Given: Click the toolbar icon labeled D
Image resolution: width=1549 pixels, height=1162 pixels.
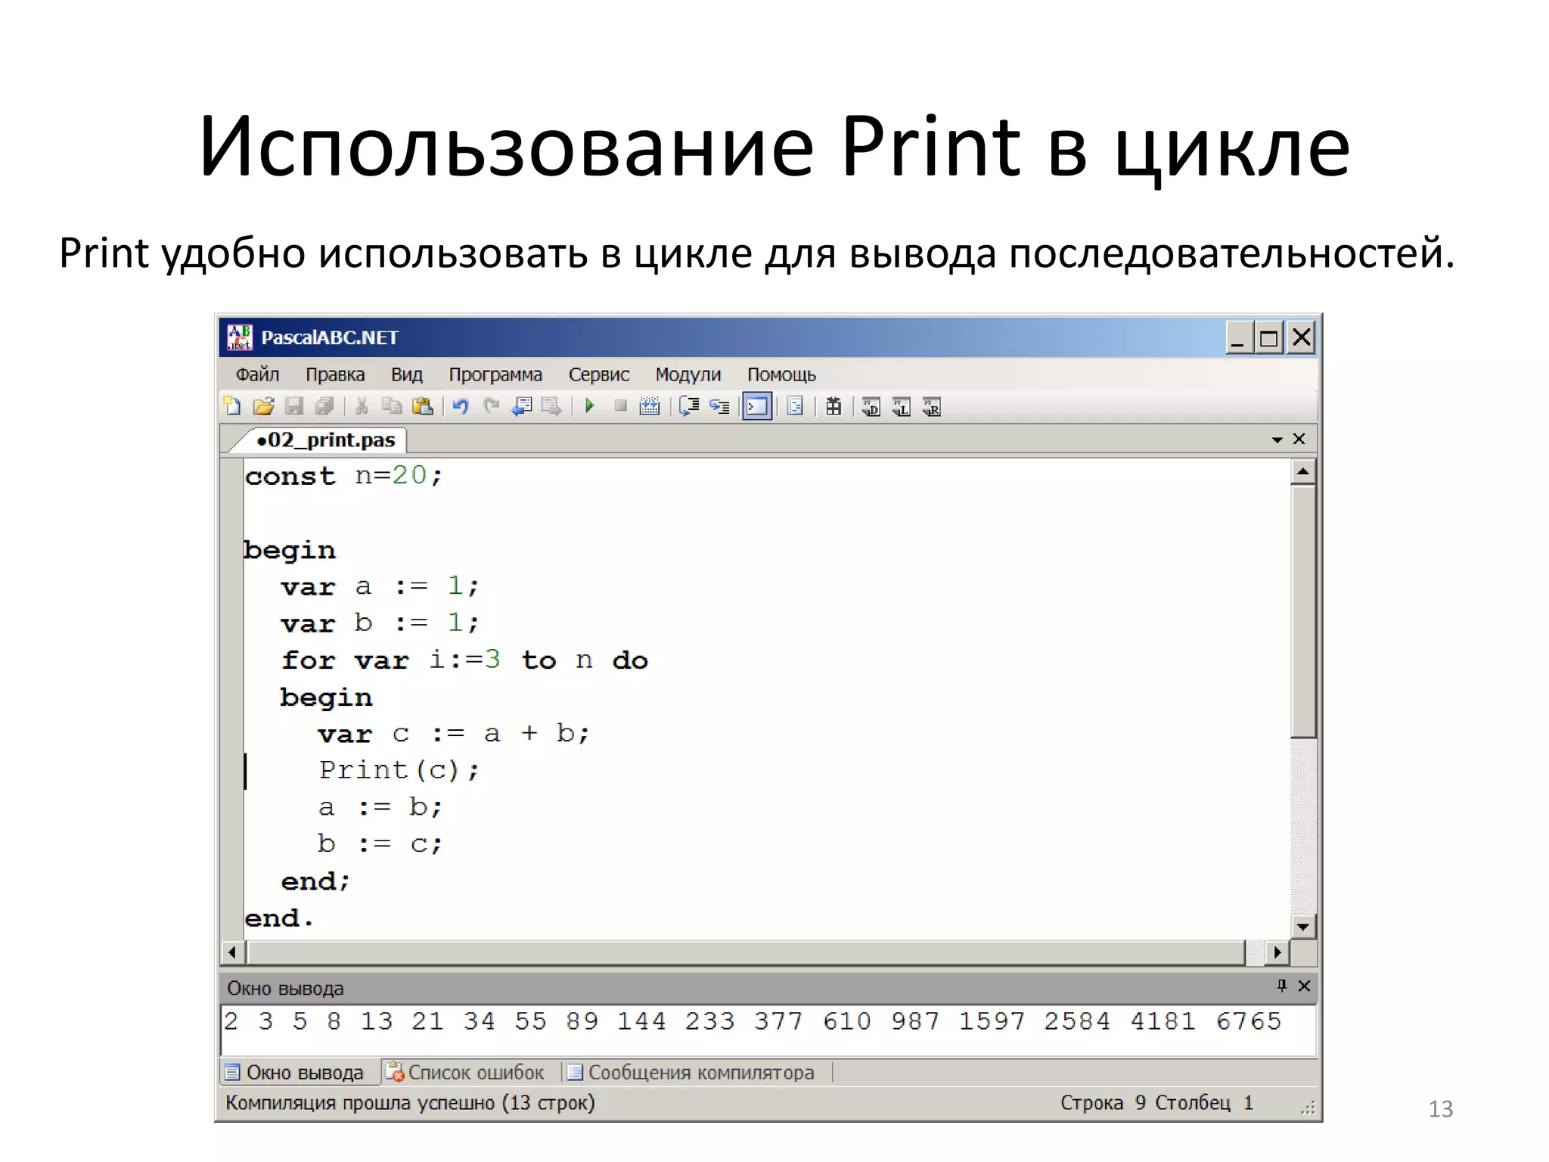Looking at the screenshot, I should pyautogui.click(x=871, y=407).
